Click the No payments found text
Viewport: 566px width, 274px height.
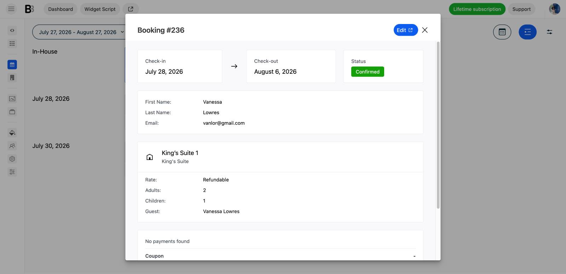[167, 242]
